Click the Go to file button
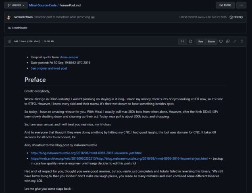This screenshot has height=193, width=252. coord(225,5)
